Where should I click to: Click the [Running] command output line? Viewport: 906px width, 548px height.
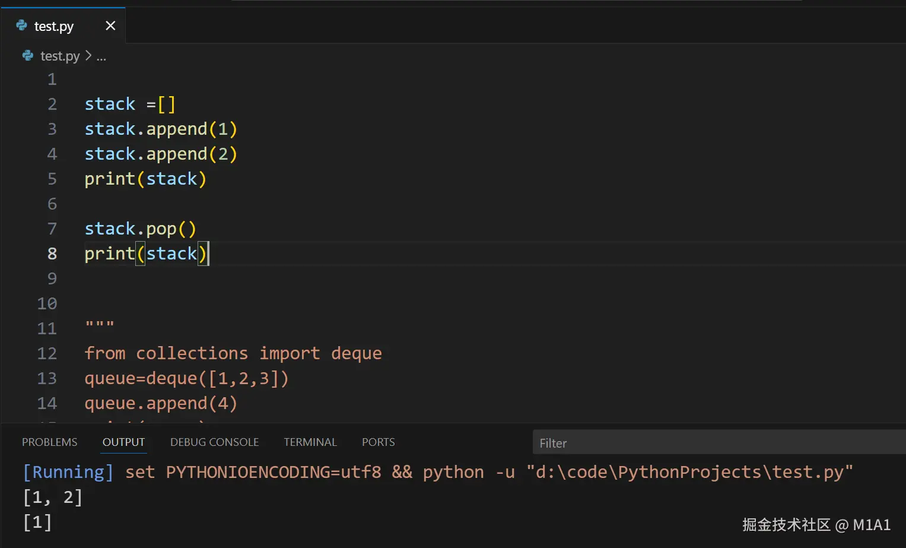pos(437,472)
